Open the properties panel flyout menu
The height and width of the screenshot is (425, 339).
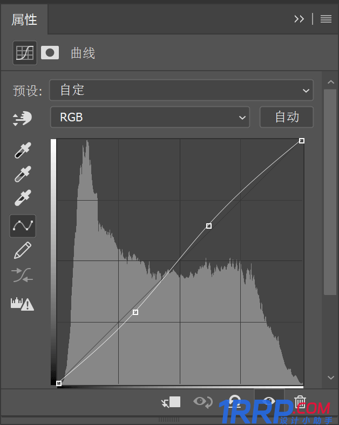coord(326,19)
